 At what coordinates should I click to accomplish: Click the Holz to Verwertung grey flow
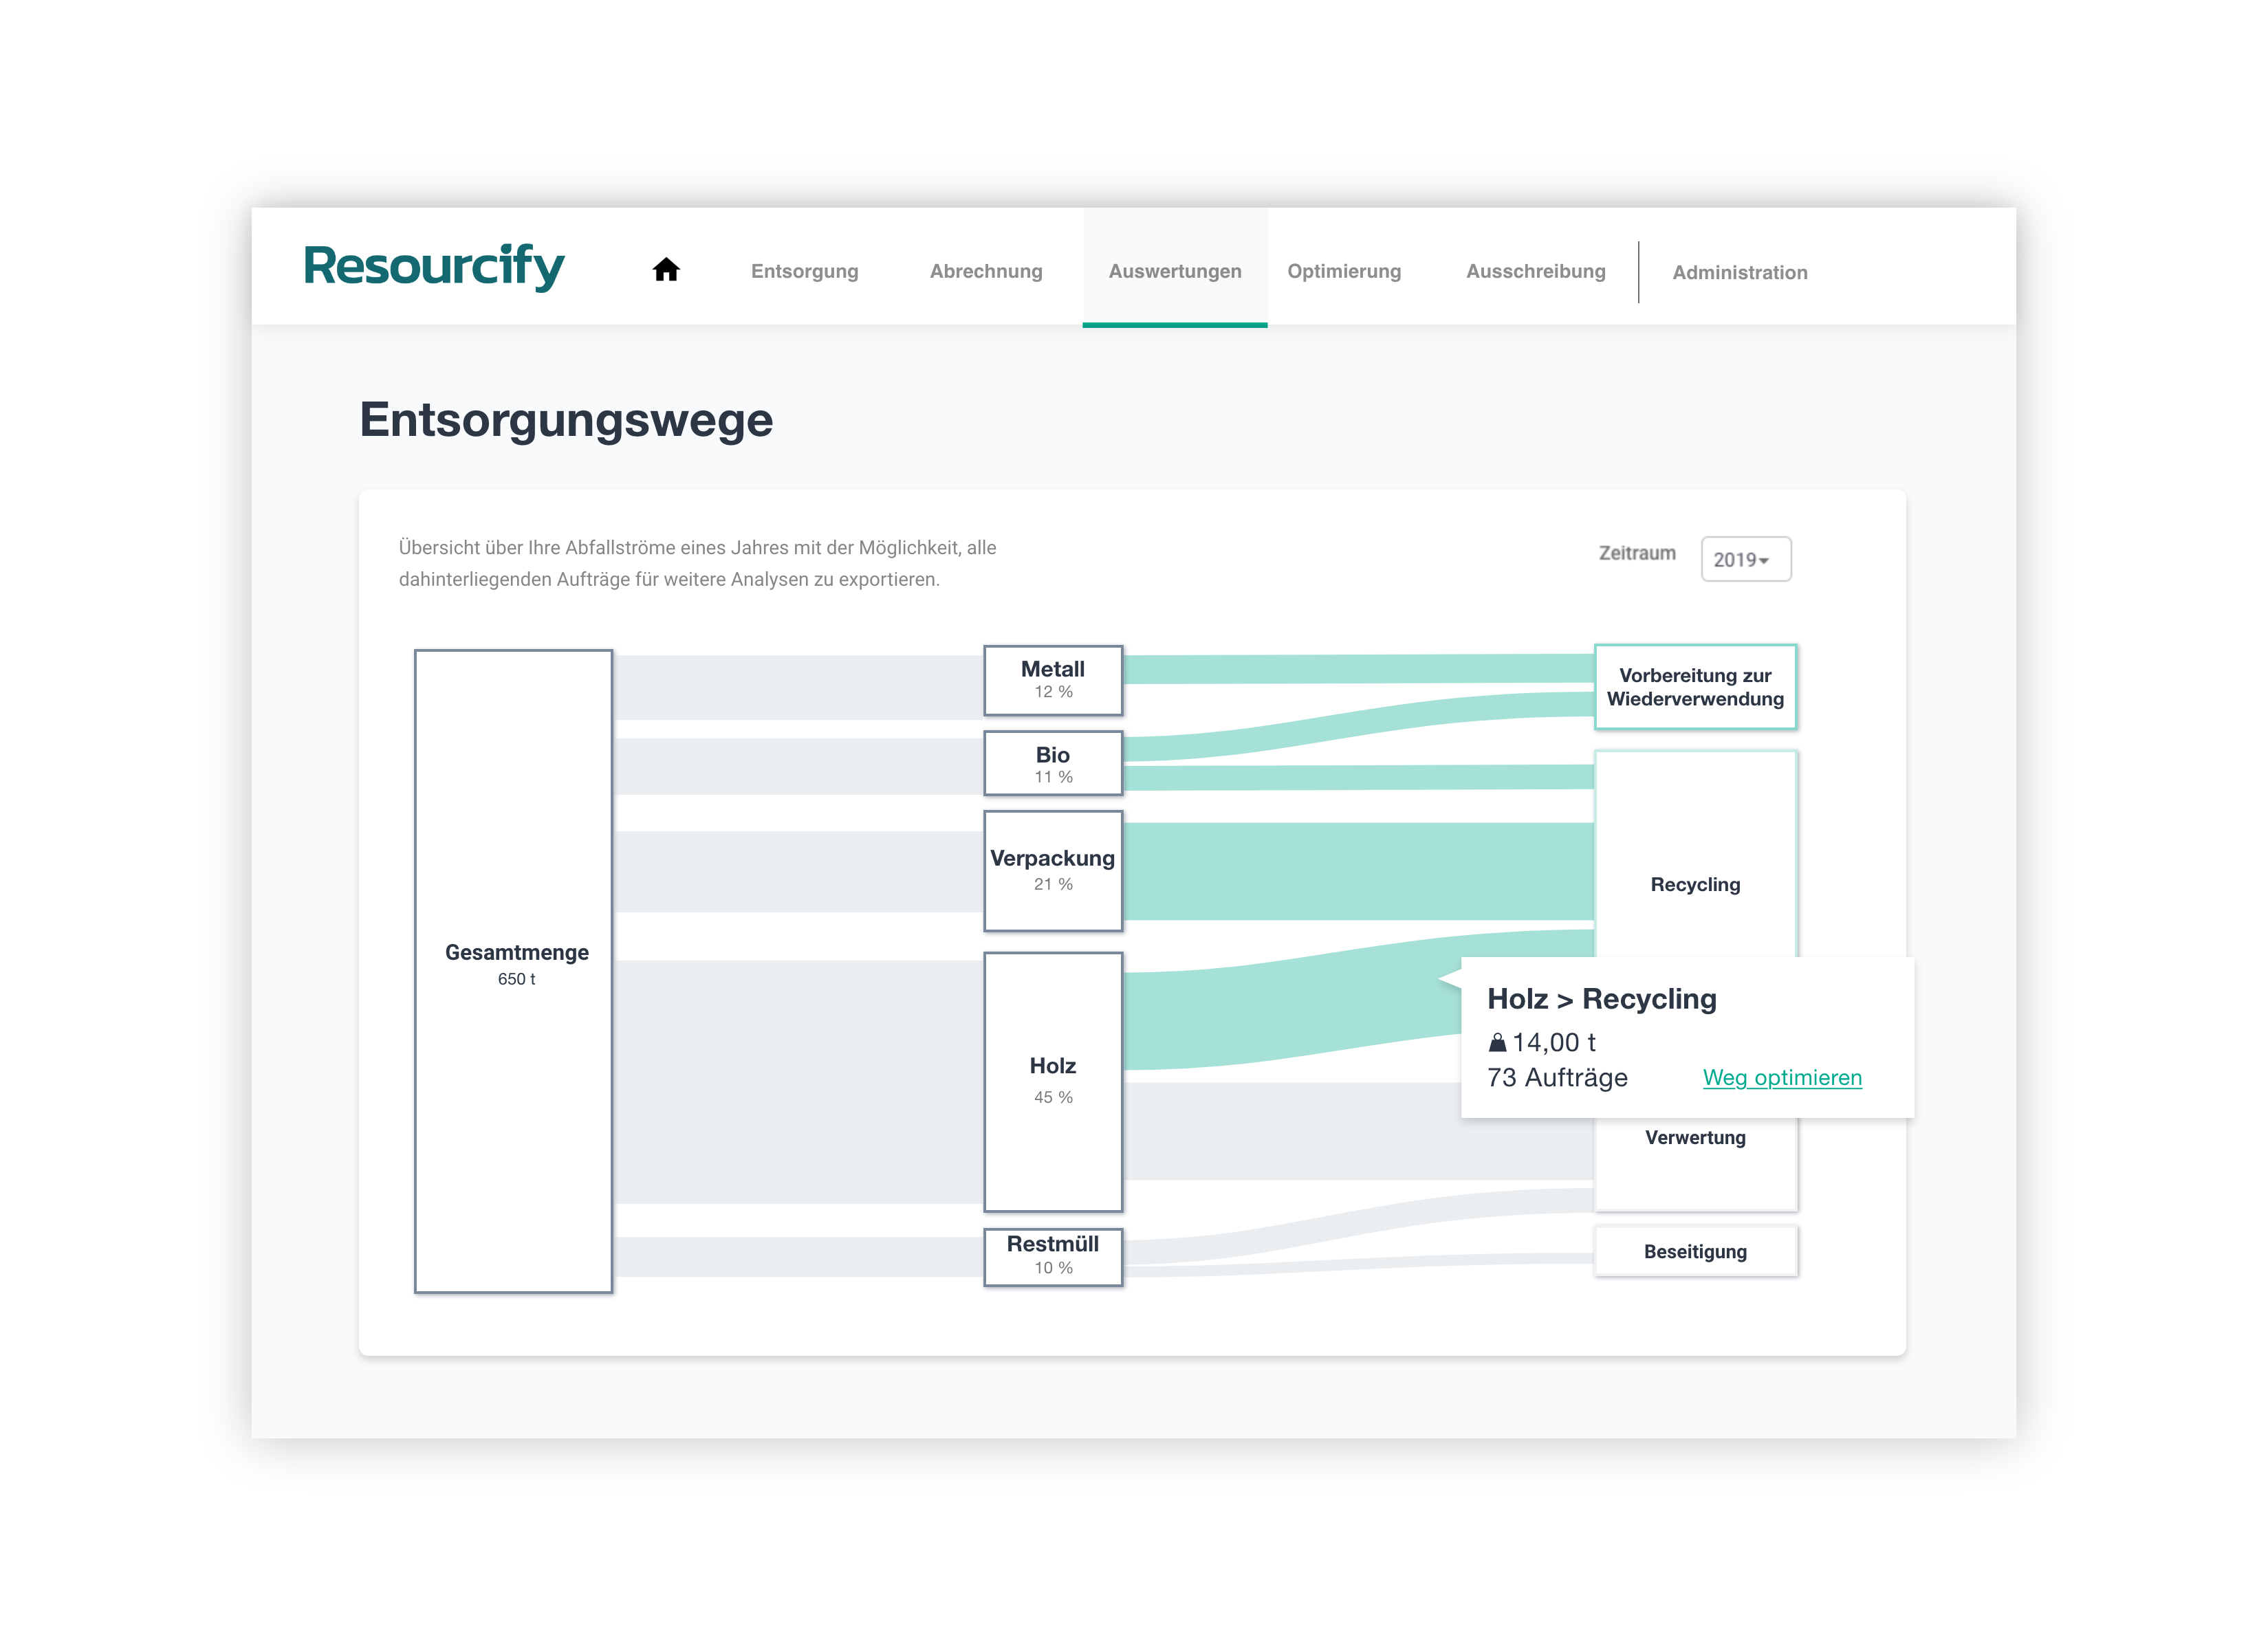[1358, 1131]
